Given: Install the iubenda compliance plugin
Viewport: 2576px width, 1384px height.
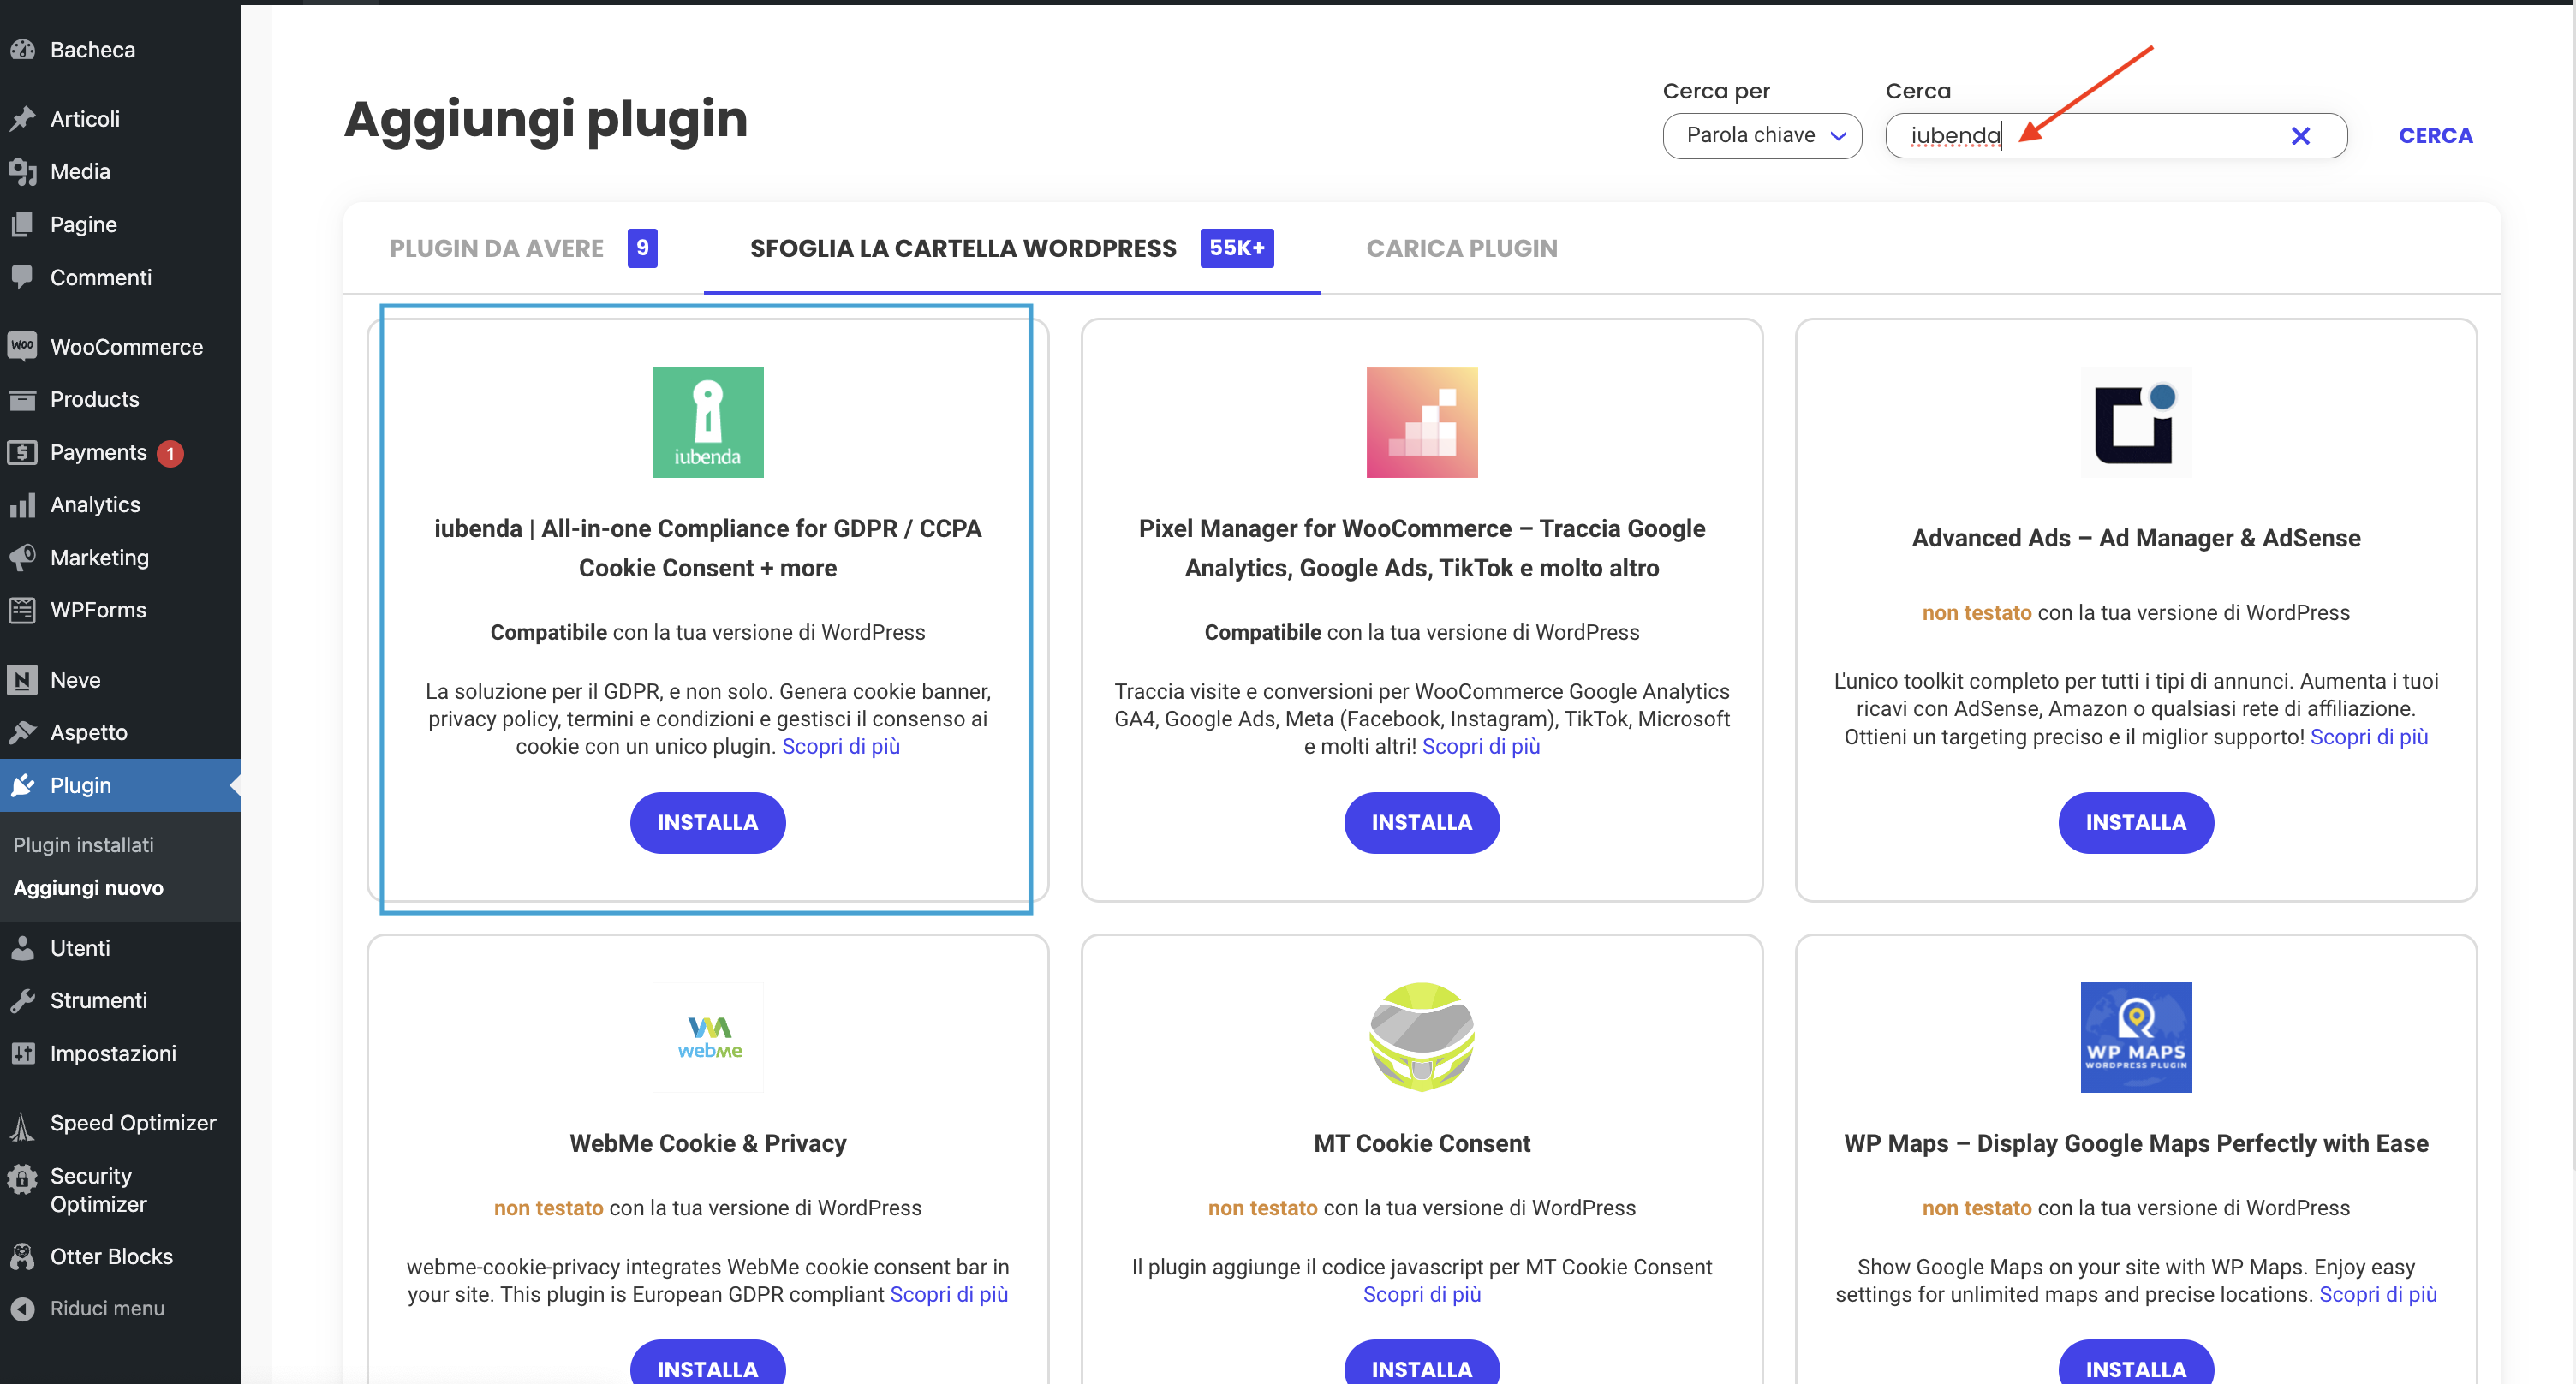Looking at the screenshot, I should point(707,822).
